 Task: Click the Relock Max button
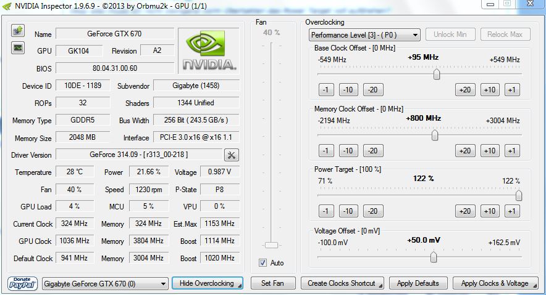[505, 34]
